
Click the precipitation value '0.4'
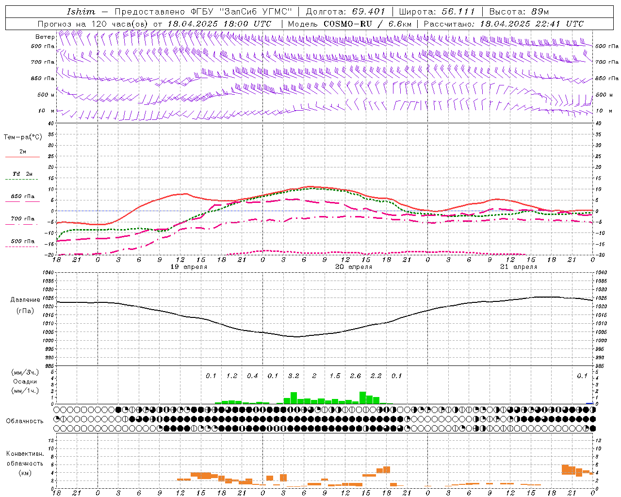(252, 376)
